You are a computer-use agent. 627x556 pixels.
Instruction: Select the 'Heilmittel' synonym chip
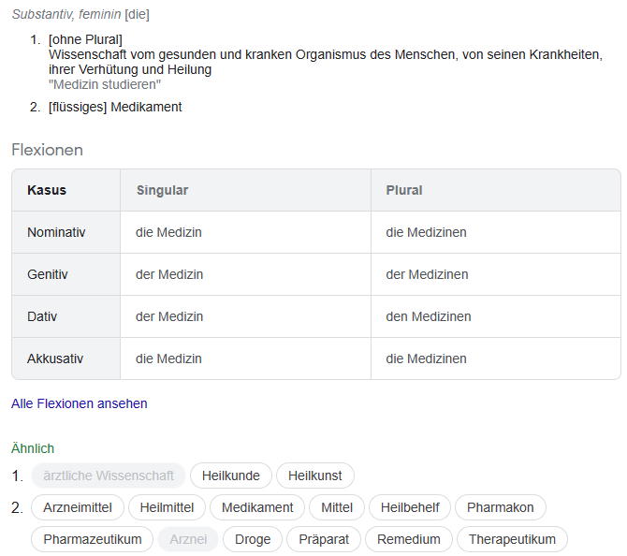pyautogui.click(x=167, y=507)
